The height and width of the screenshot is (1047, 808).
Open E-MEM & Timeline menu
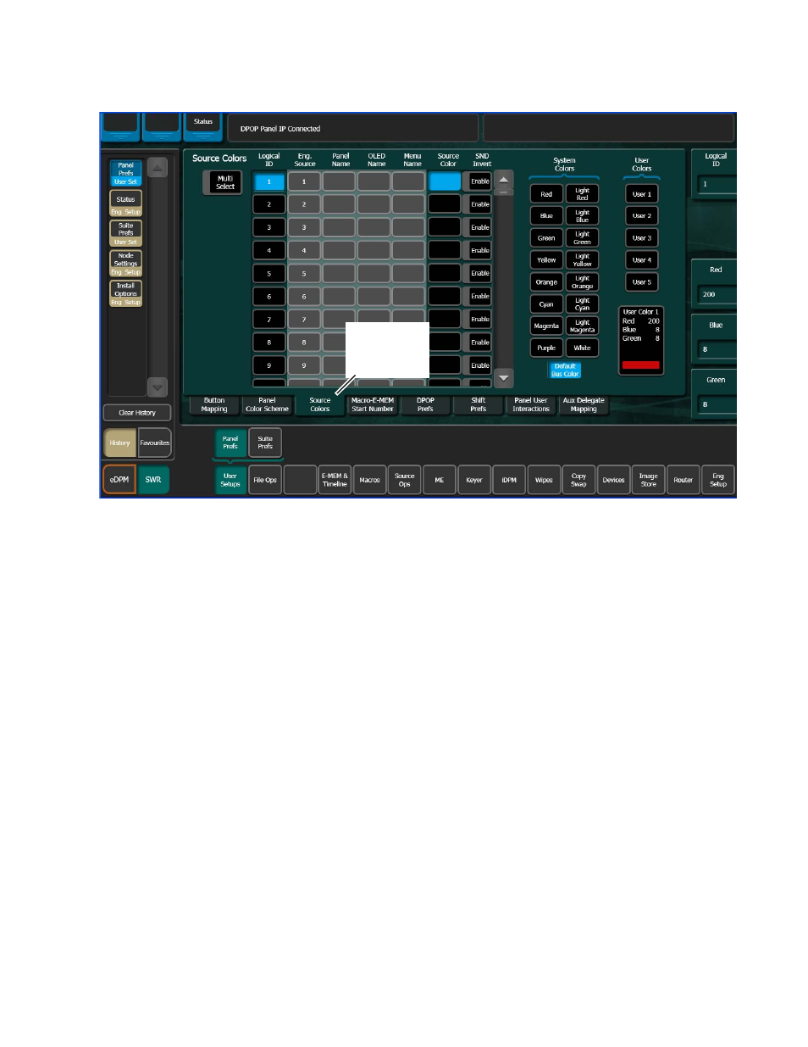pos(335,480)
